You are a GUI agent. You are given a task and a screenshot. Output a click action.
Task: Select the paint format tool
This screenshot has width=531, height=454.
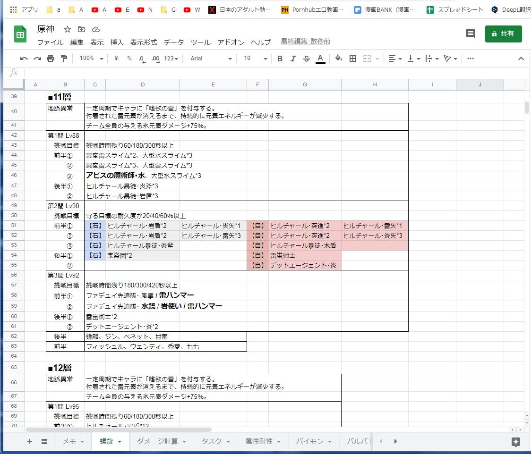coord(64,59)
